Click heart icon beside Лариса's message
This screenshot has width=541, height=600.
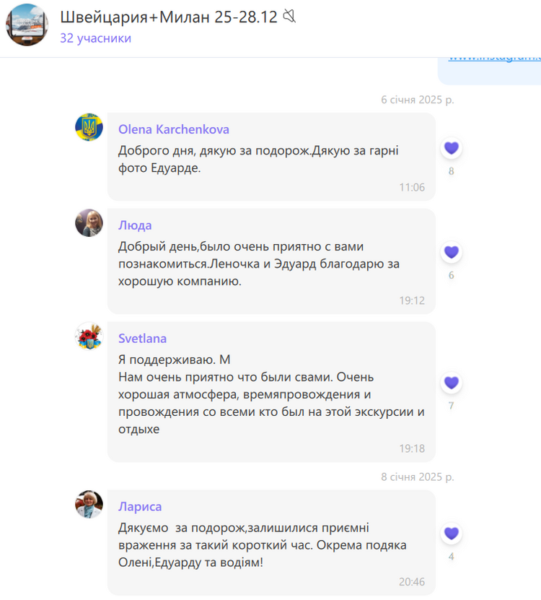tap(451, 533)
